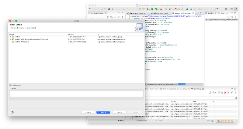Sort Error Log by Date column
243x129 pixels.
[203, 101]
